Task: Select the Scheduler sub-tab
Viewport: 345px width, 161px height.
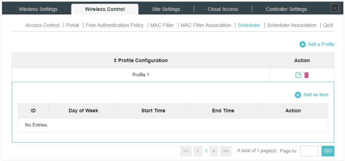Action: coord(249,25)
